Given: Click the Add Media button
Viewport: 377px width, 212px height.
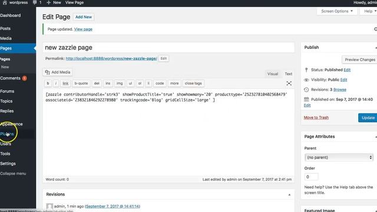Looking at the screenshot, I should [x=58, y=72].
